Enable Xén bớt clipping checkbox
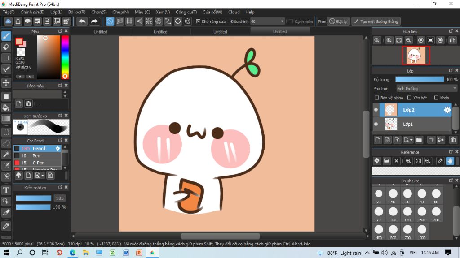 (x=410, y=98)
